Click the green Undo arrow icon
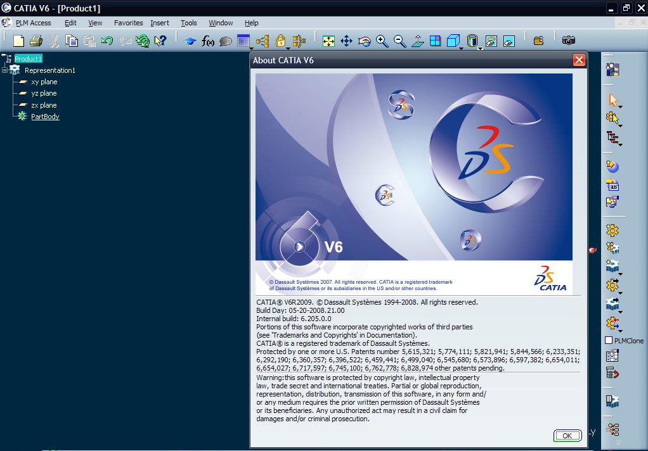 coord(107,41)
